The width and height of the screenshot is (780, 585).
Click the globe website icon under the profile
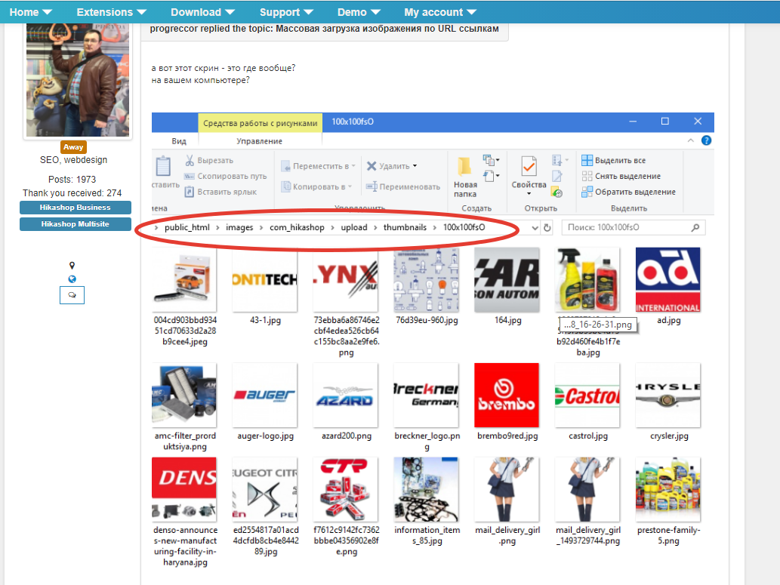[72, 279]
